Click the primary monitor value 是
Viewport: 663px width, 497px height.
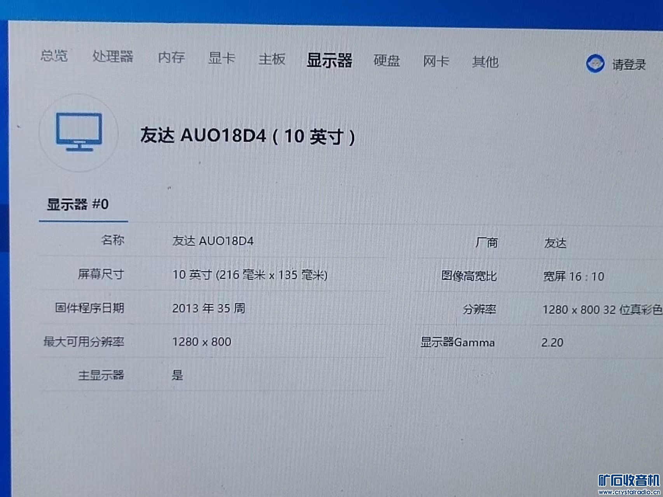pos(178,375)
